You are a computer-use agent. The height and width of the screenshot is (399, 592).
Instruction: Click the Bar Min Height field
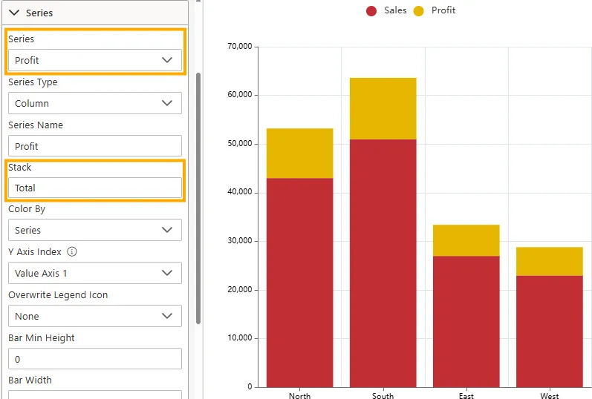[94, 359]
